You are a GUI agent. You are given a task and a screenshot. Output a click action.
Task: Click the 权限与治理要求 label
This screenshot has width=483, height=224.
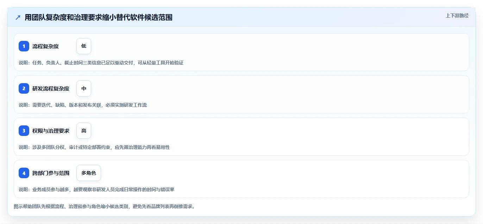point(51,131)
